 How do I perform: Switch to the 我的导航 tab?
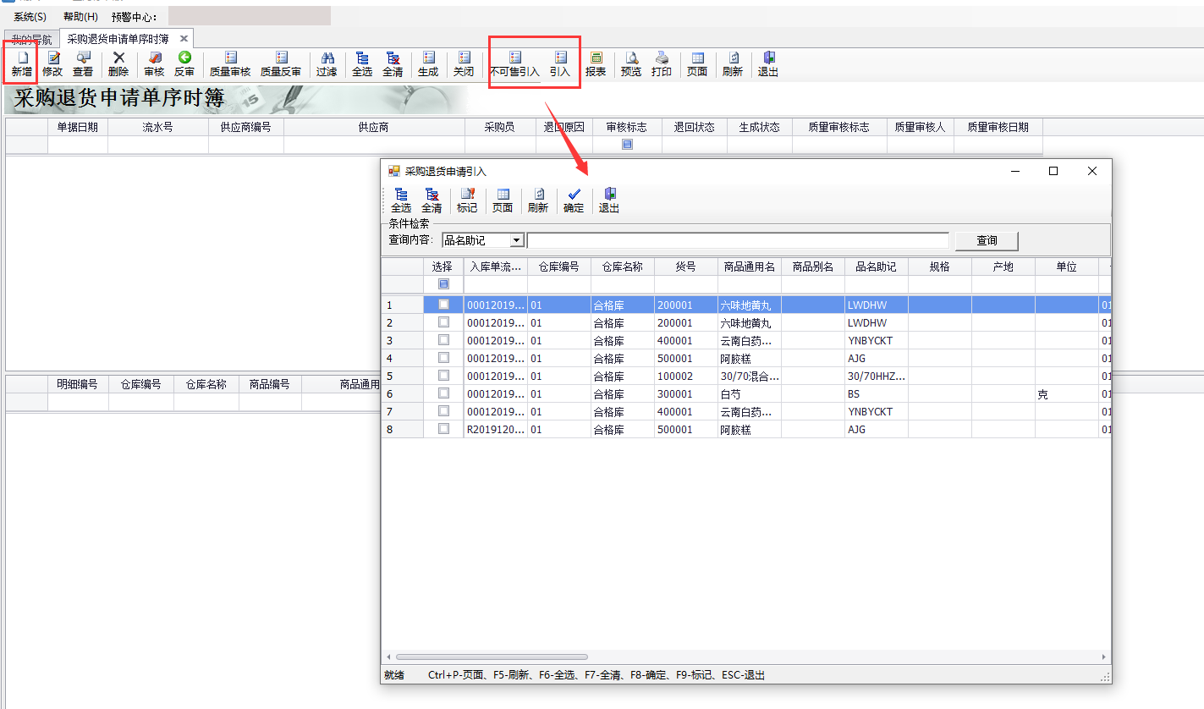pyautogui.click(x=31, y=39)
